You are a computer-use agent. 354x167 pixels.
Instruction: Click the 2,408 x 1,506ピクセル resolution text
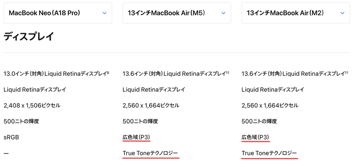[x=32, y=106]
